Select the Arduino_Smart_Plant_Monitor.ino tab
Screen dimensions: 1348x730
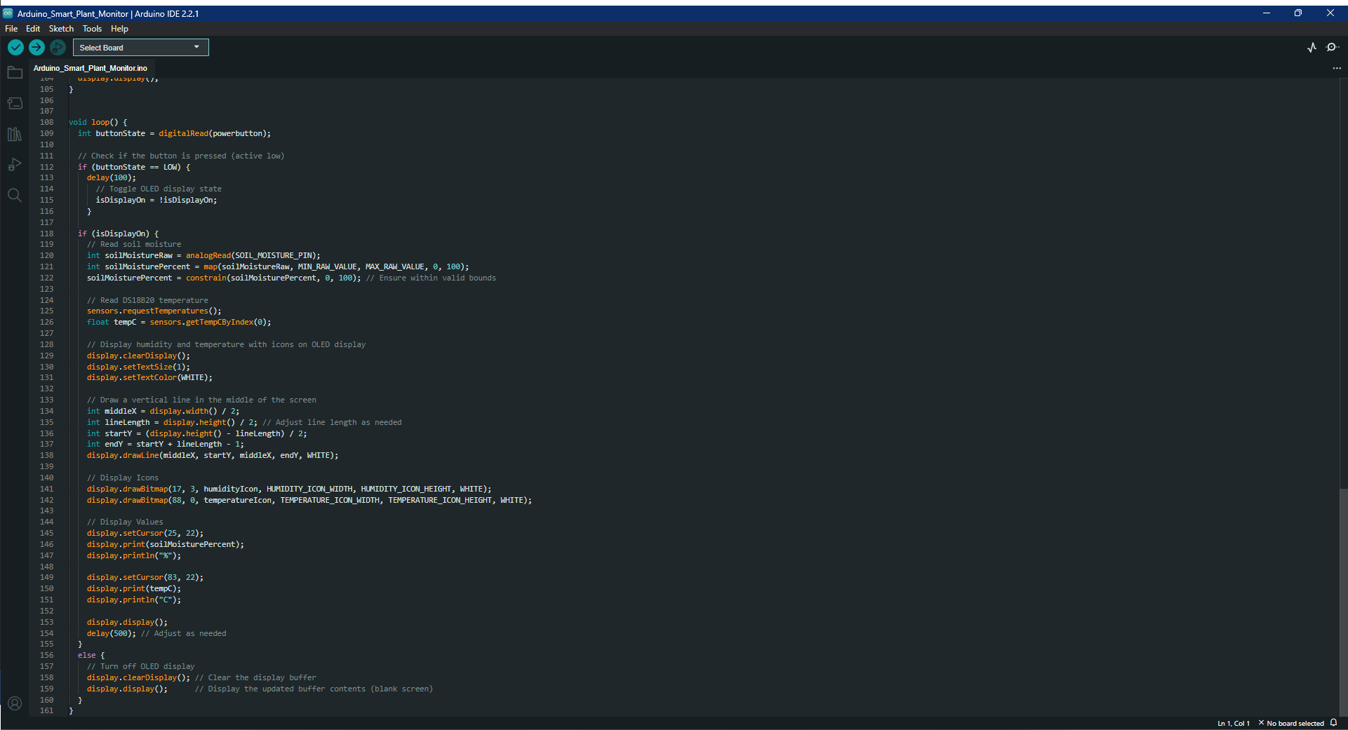[x=91, y=68]
